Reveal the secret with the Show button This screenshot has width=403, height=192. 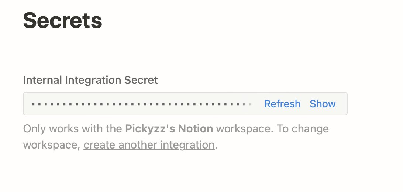323,104
